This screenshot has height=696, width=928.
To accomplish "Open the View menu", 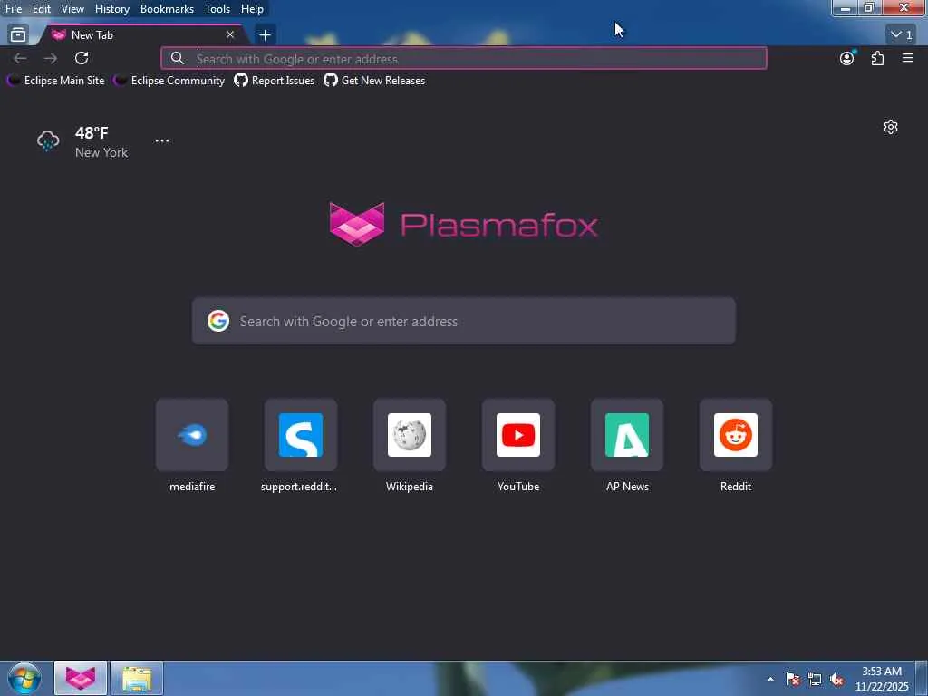I will 72,9.
